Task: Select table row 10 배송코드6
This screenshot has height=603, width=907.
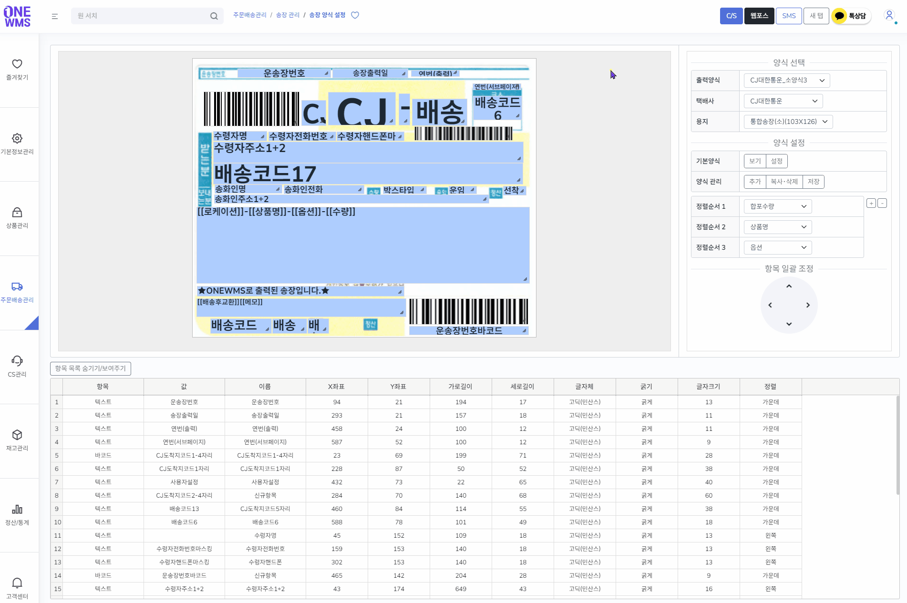Action: pyautogui.click(x=426, y=522)
